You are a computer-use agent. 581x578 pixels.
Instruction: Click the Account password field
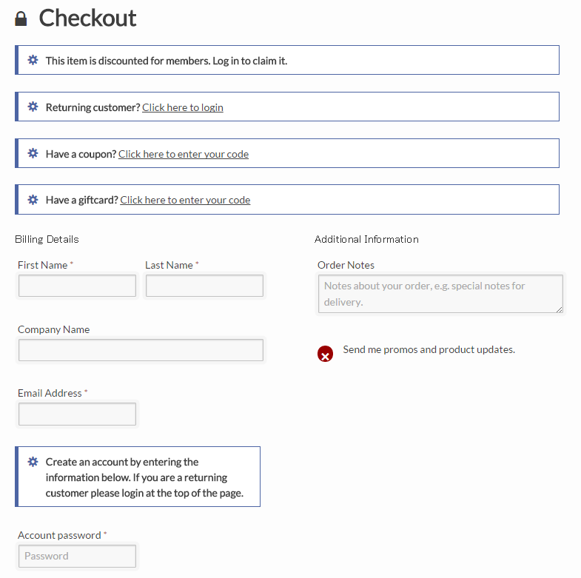click(77, 556)
